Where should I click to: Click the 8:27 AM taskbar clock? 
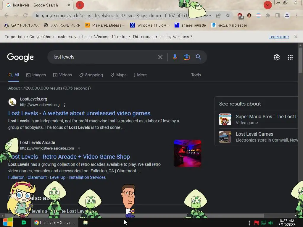(x=287, y=223)
